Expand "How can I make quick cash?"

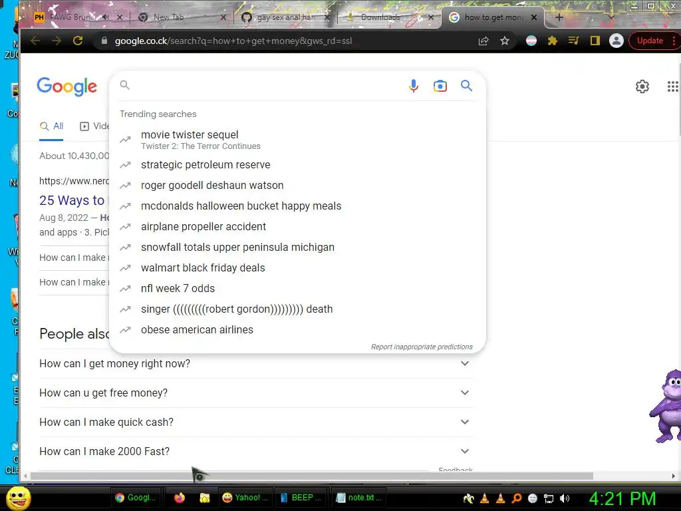pyautogui.click(x=256, y=422)
